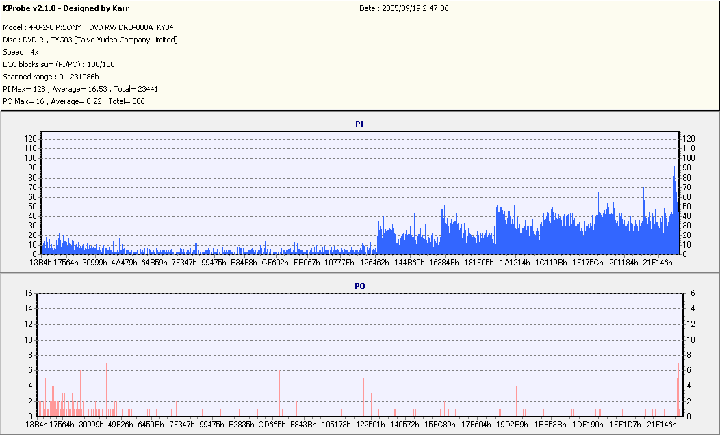Select the Date 2005/09/19 timestamp text
This screenshot has width=720, height=435.
404,8
